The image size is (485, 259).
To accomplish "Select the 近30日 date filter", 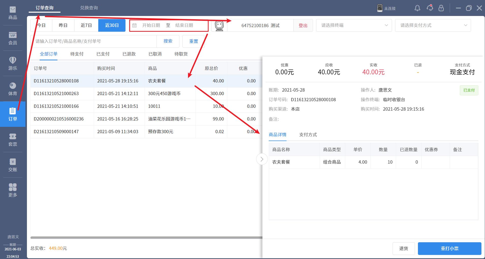I will click(x=112, y=25).
